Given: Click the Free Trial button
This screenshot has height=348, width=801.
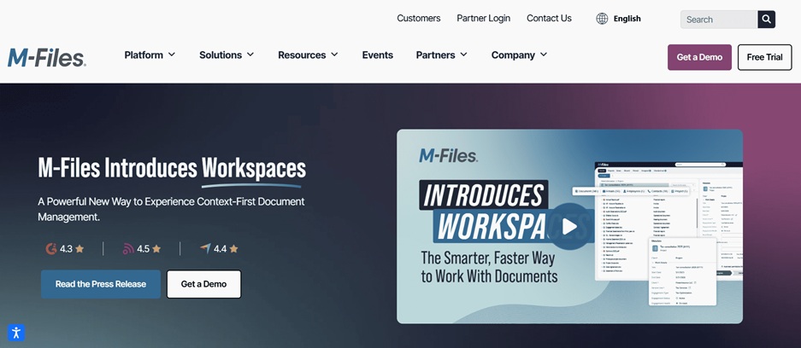Looking at the screenshot, I should 765,57.
